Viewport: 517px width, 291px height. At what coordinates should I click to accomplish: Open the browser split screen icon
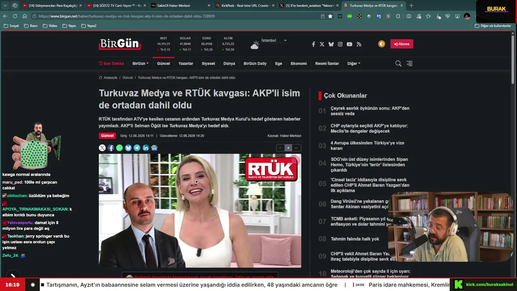coord(409,16)
